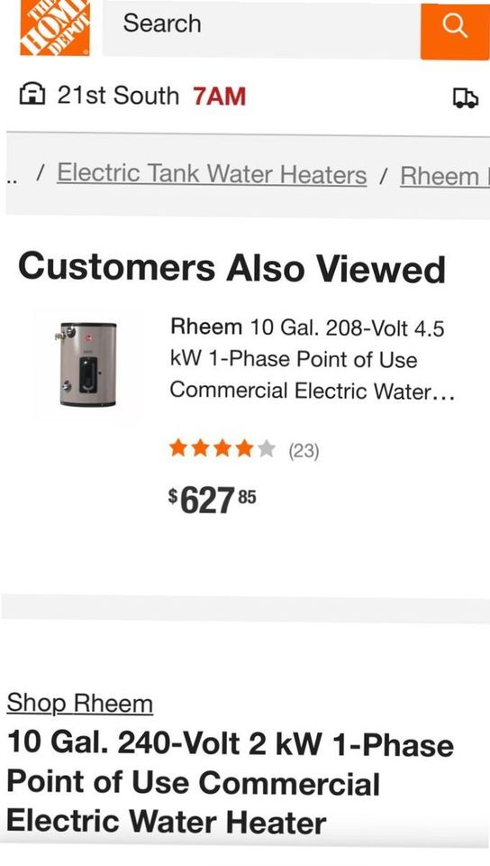
Task: Tap the red 7AM store hours text
Action: click(x=219, y=97)
